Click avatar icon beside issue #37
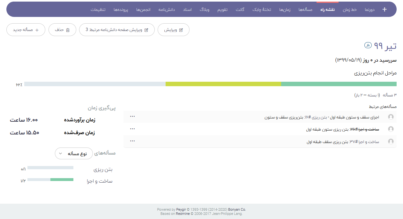The image size is (403, 219). (x=391, y=141)
